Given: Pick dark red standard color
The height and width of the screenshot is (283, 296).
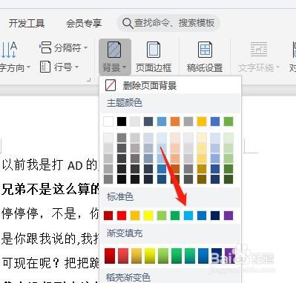Looking at the screenshot, I should 108,216.
